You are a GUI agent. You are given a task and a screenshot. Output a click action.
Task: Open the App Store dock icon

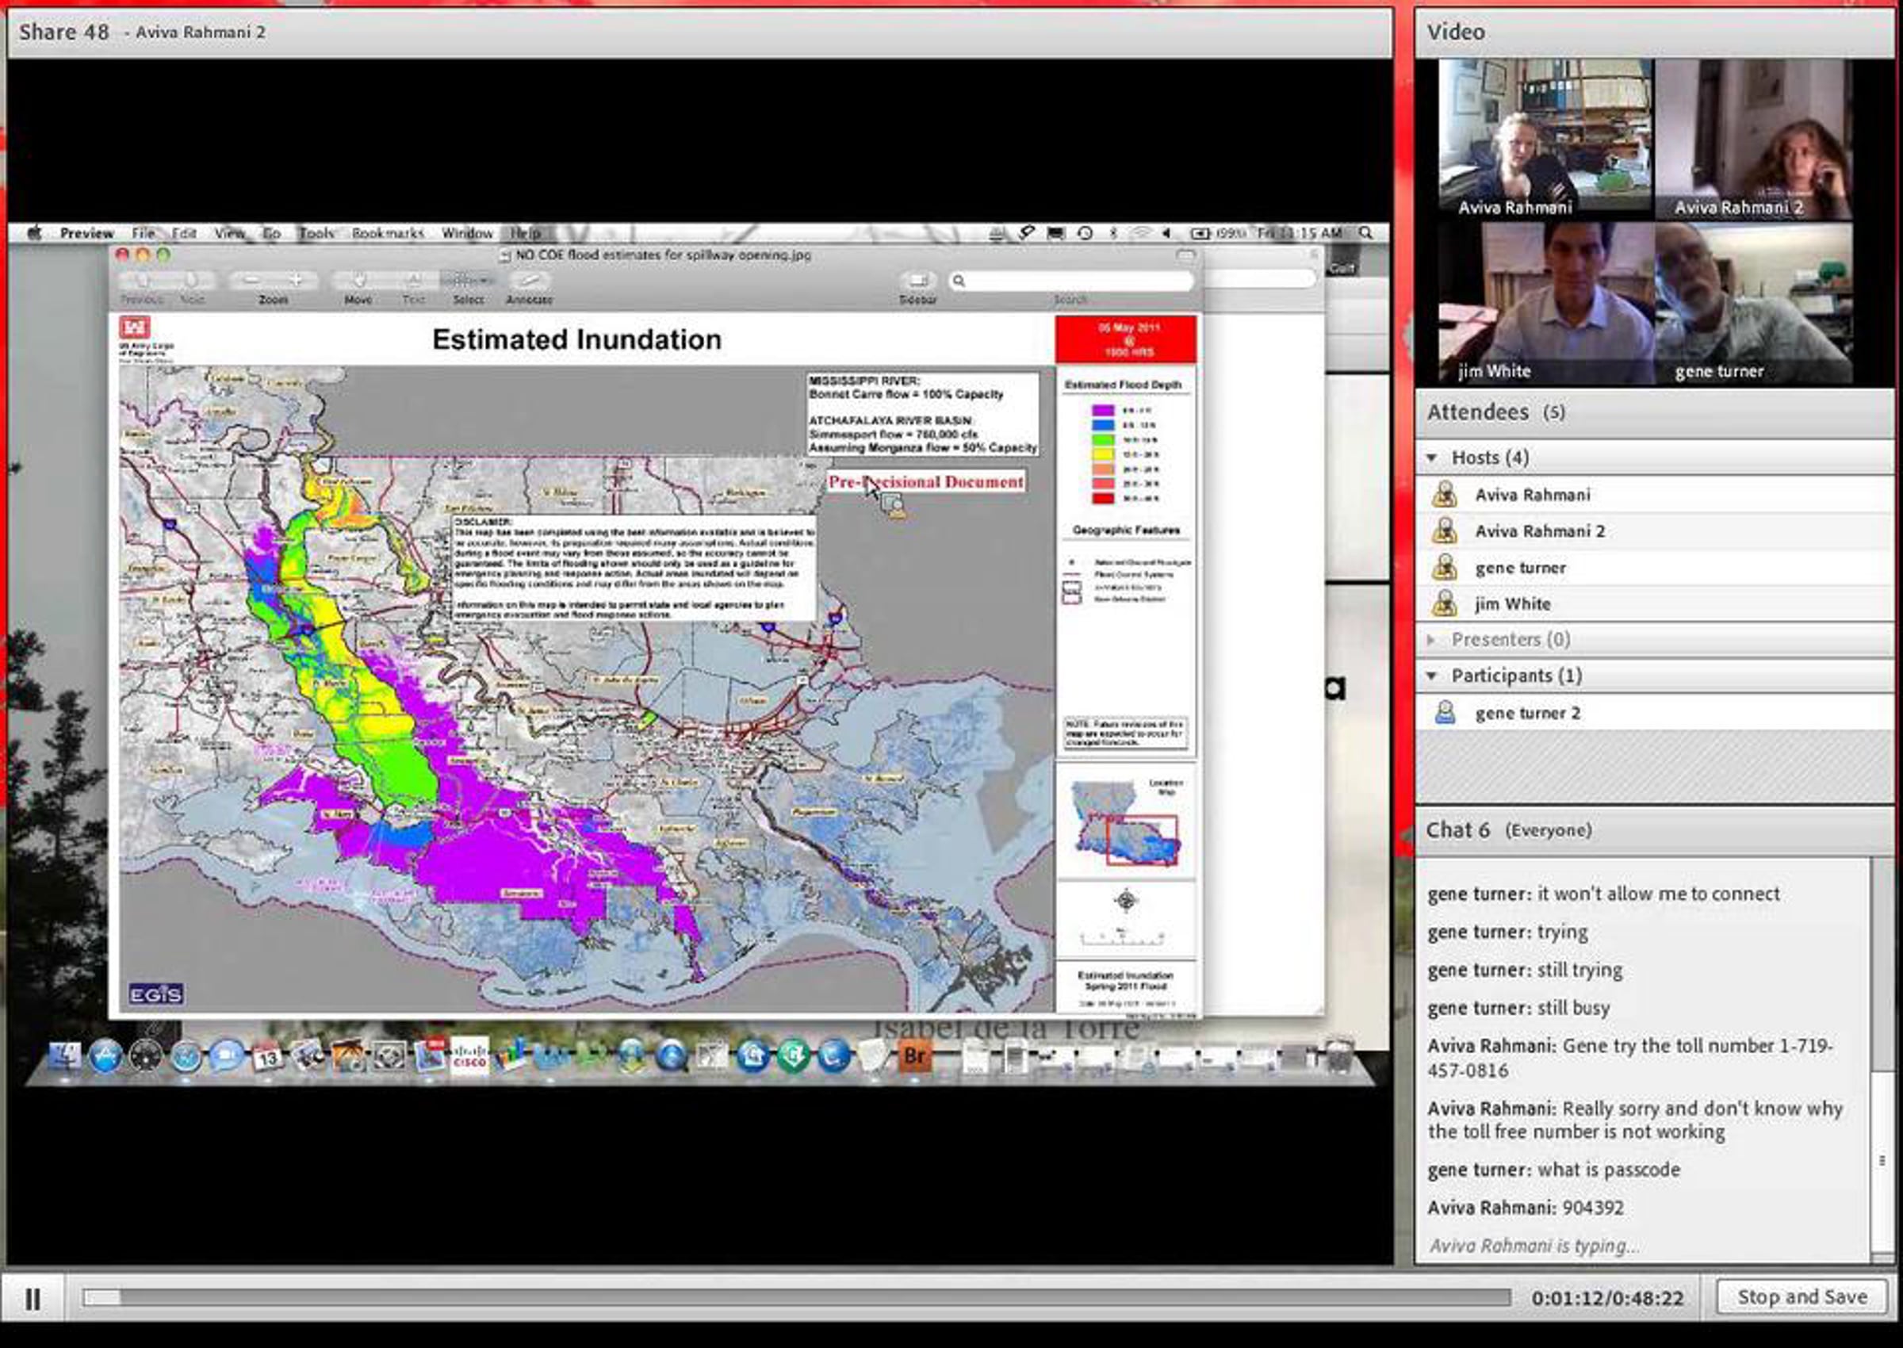[105, 1057]
